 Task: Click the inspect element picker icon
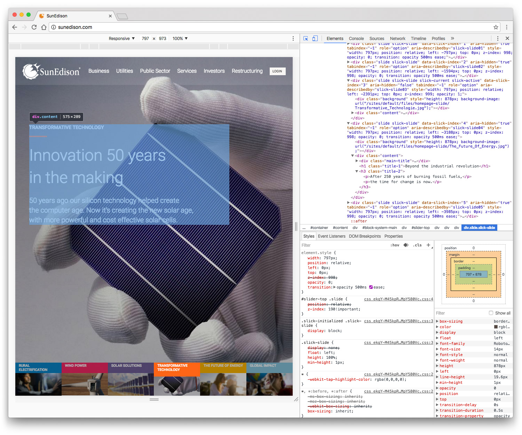click(306, 39)
